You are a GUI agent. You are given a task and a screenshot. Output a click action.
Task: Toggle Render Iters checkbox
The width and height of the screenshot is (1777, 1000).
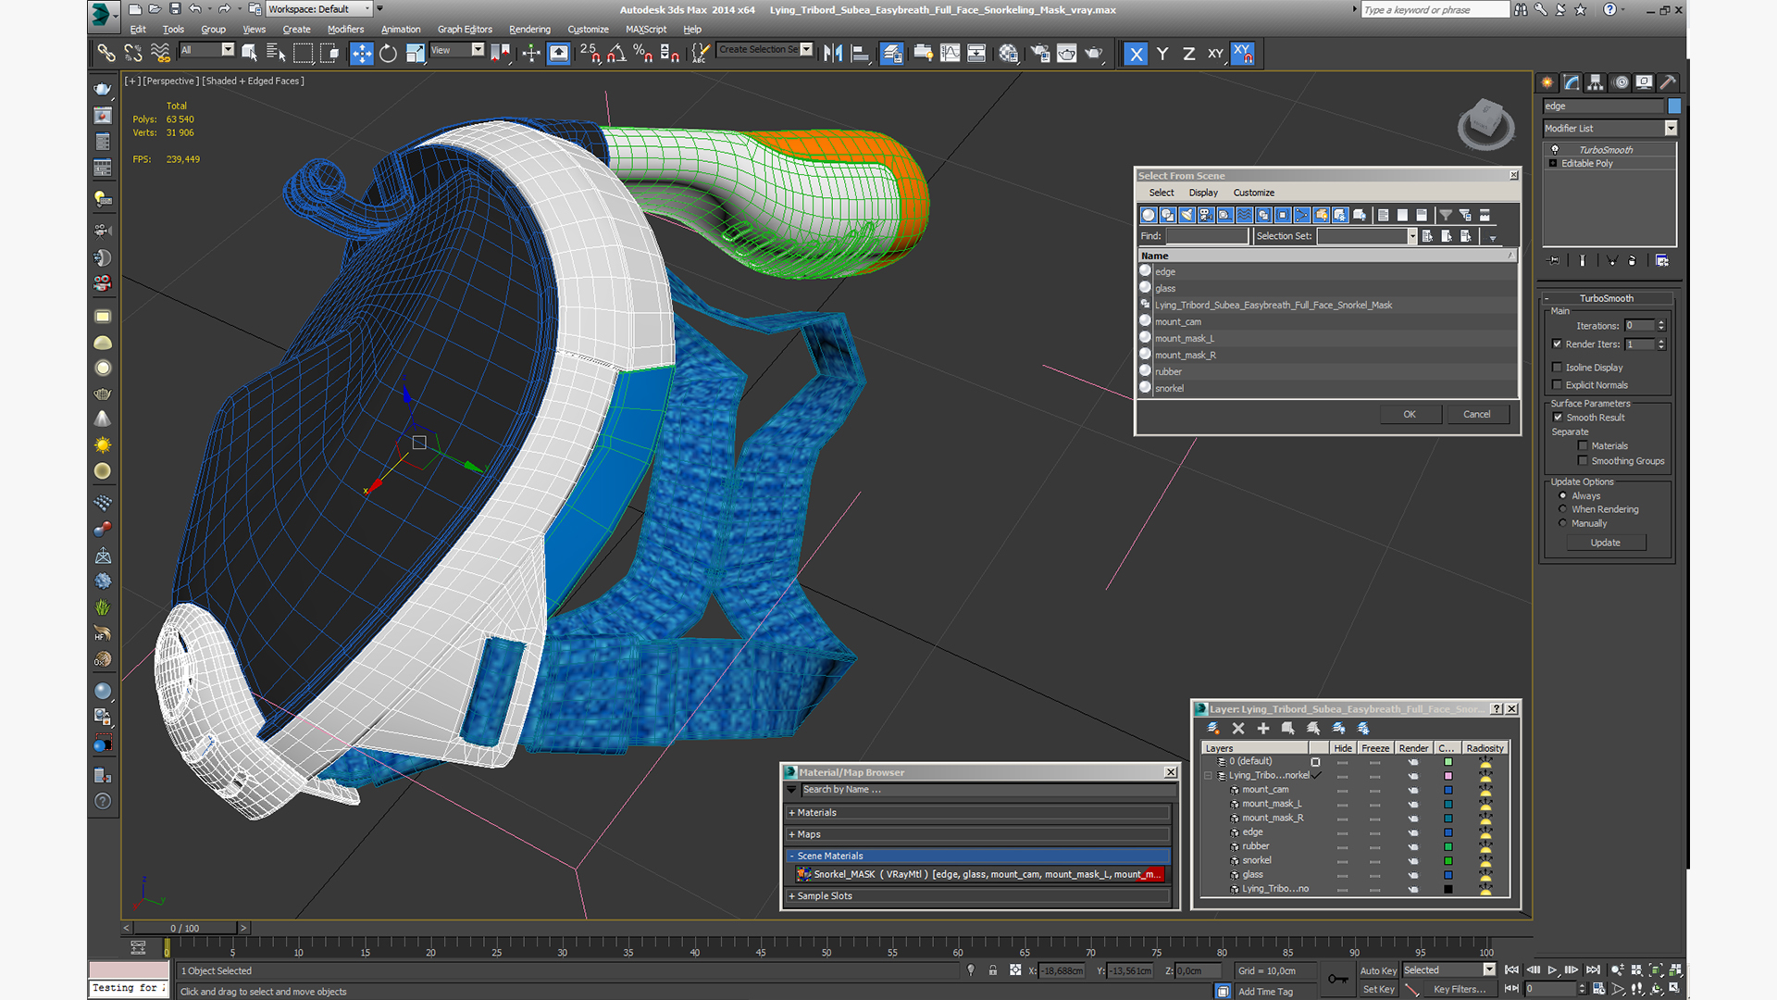[x=1557, y=344]
